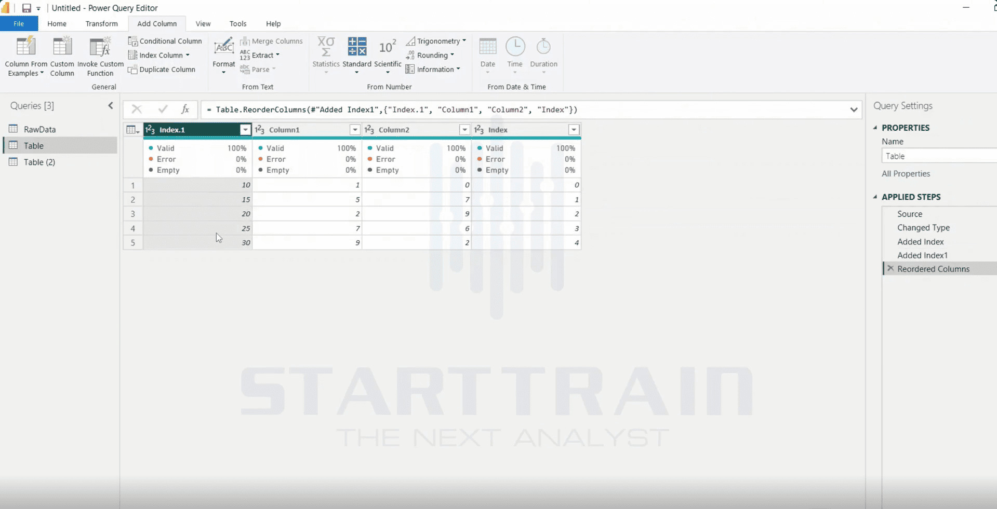Screen dimensions: 997x509
Task: Open the Column2 filter dropdown
Action: point(464,130)
